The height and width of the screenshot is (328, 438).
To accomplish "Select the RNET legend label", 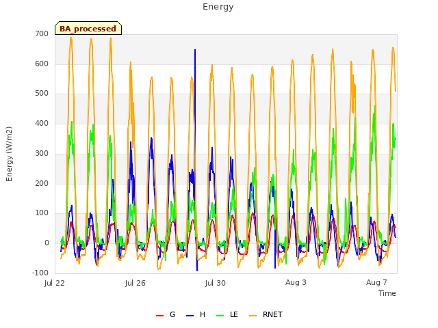I will click(272, 314).
